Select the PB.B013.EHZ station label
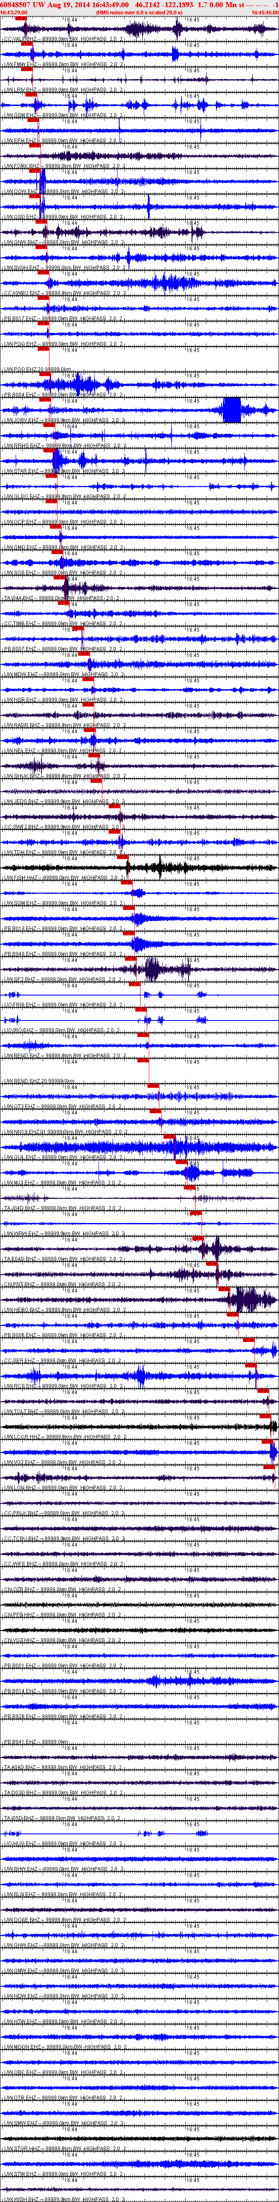Screen dimensions: 279x2202 (63, 927)
